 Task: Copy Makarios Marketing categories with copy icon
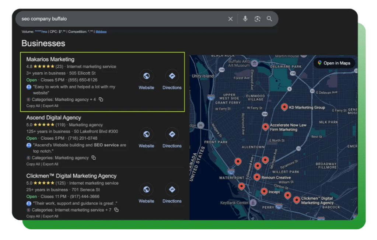pyautogui.click(x=101, y=100)
